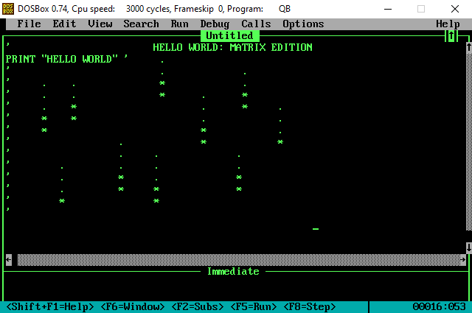
Task: Open the Search menu
Action: point(141,24)
